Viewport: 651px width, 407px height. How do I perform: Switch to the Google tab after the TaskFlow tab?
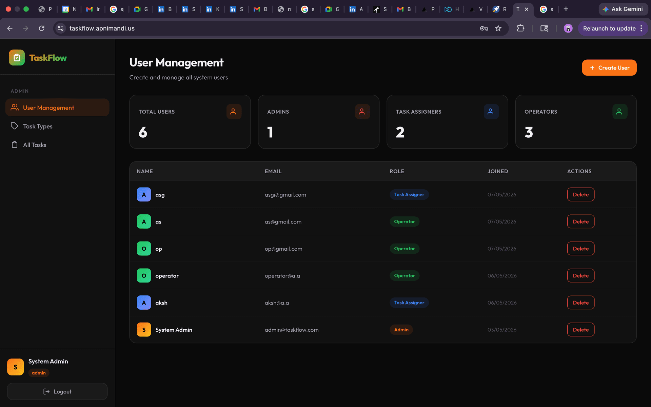(x=547, y=9)
